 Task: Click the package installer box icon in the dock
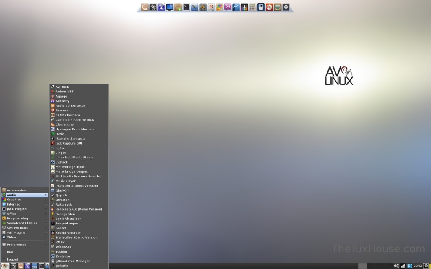pos(178,8)
